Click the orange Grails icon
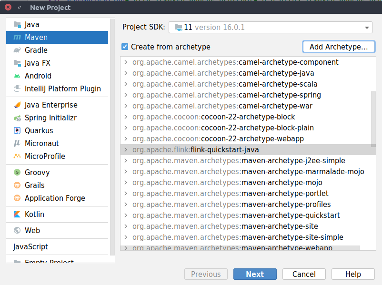The image size is (382, 285). (17, 185)
